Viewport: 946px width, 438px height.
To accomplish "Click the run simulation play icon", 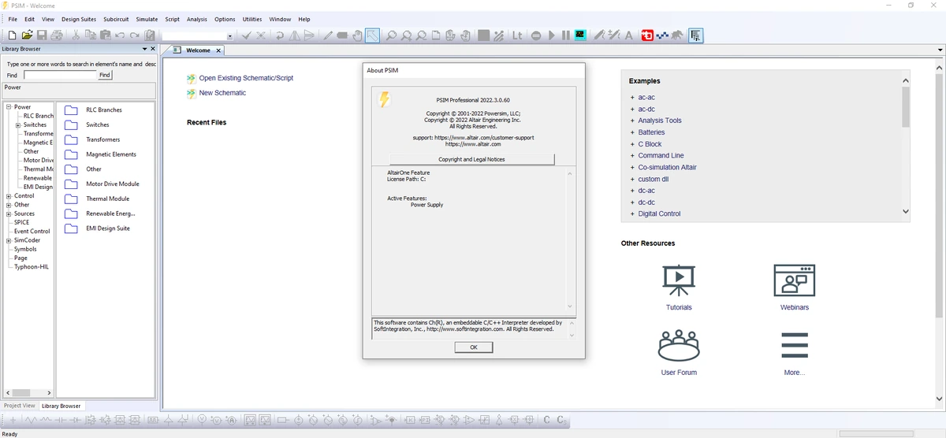I will pos(552,35).
